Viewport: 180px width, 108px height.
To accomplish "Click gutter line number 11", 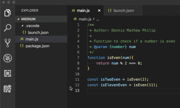I will pyautogui.click(x=77, y=79).
